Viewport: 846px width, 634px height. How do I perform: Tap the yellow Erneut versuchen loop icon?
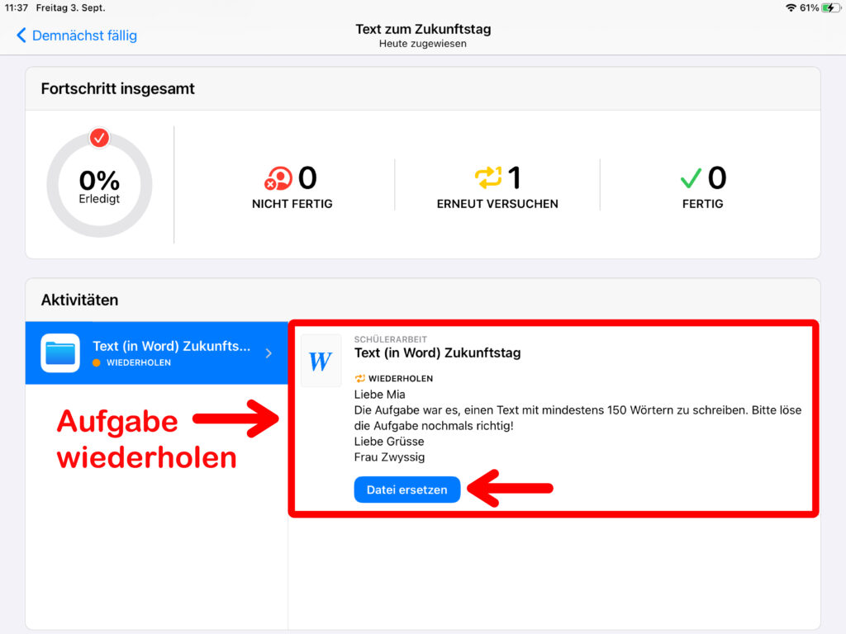[487, 177]
